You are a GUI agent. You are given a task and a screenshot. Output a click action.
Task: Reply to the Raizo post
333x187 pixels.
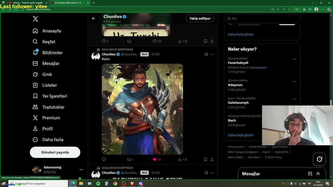(104, 159)
